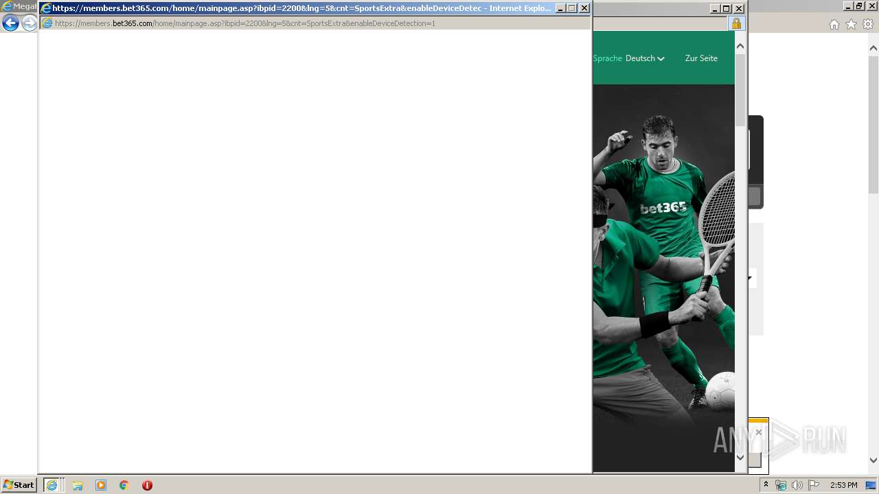Image resolution: width=879 pixels, height=494 pixels.
Task: Click the Internet Explorer back arrow button
Action: [10, 23]
